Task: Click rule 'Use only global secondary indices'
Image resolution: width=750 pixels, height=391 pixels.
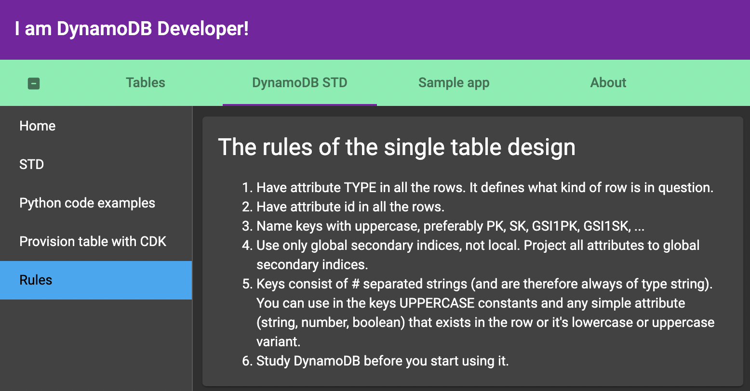Action: [x=478, y=255]
